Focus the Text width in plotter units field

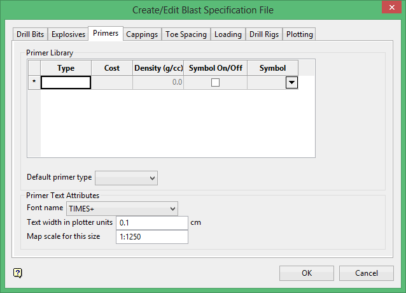151,222
